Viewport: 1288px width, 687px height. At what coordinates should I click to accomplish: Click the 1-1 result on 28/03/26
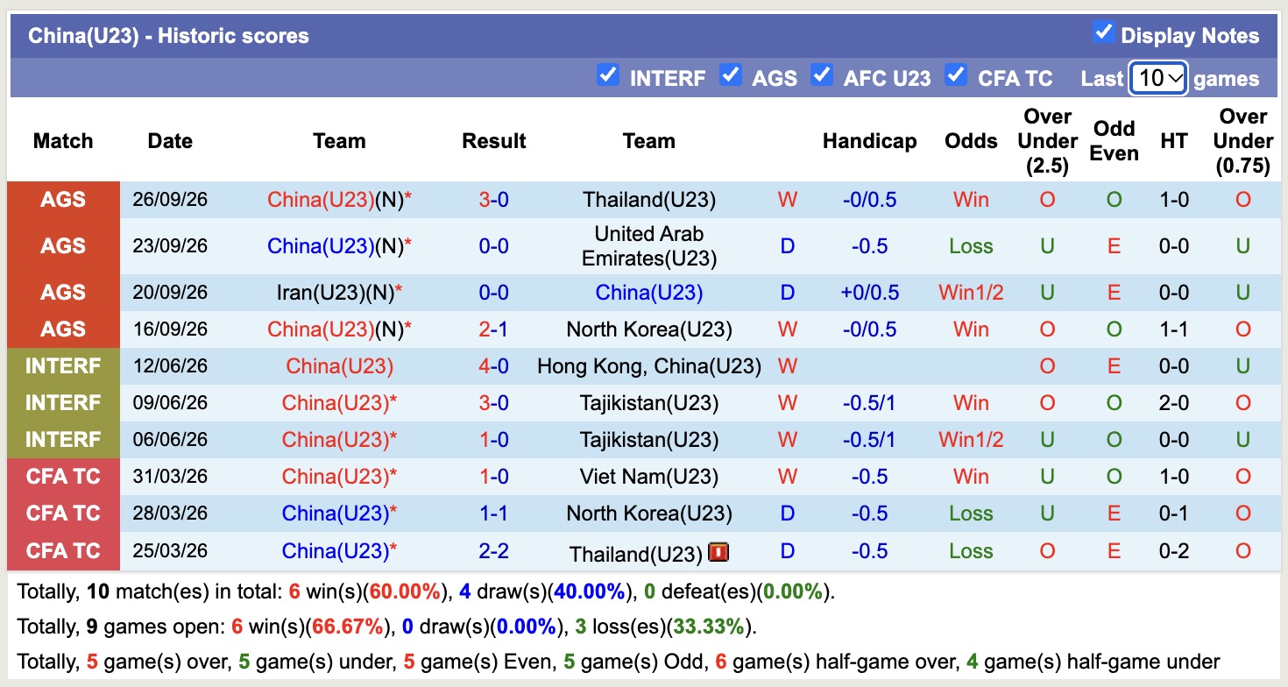[494, 513]
